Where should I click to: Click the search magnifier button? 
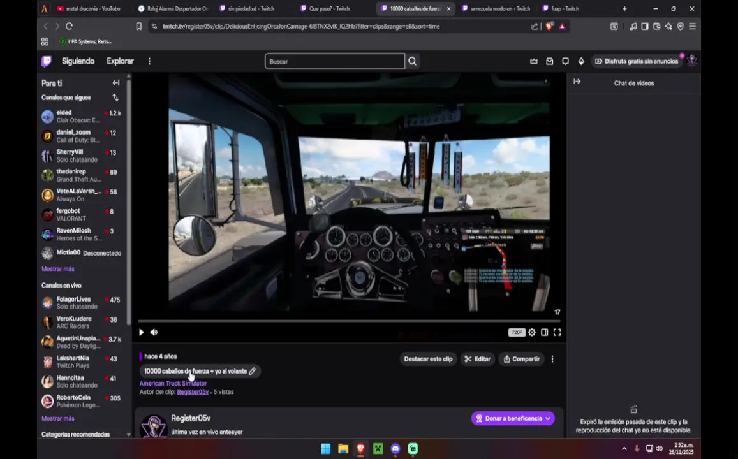(x=412, y=61)
